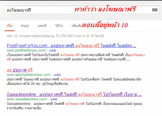The height and width of the screenshot is (116, 162).
Task: Click the www.postfreeforyou.com/ green URL
Action: click(x=26, y=50)
